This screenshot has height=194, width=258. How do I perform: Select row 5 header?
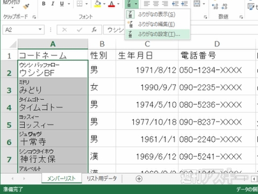[9, 121]
